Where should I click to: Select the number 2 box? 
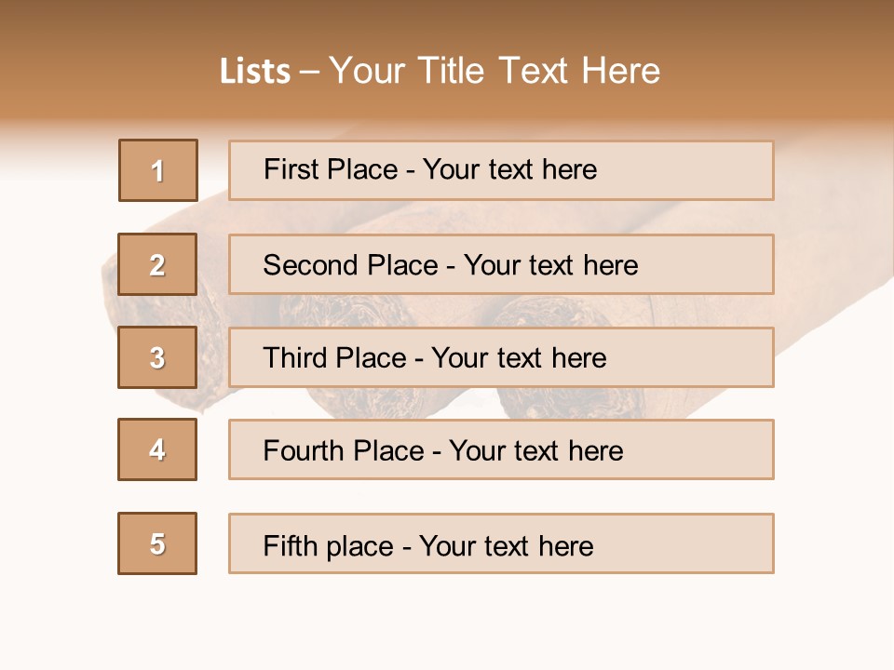(x=157, y=264)
